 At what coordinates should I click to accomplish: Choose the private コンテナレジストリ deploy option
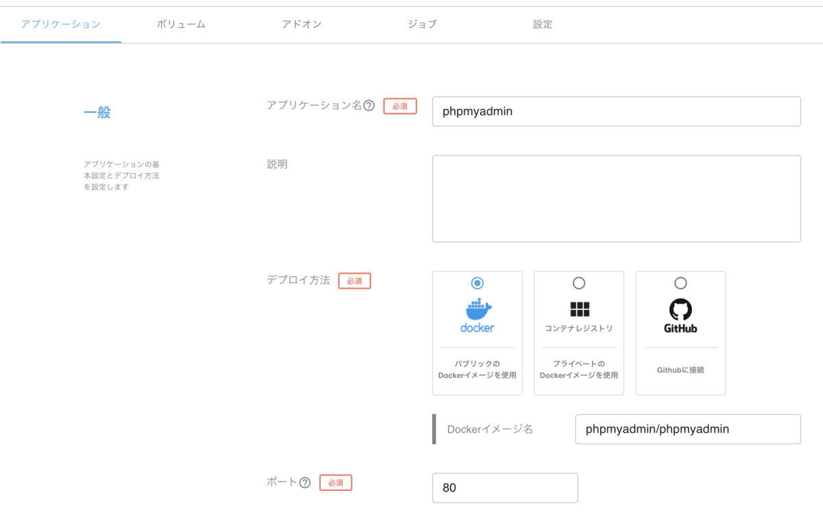click(x=578, y=283)
